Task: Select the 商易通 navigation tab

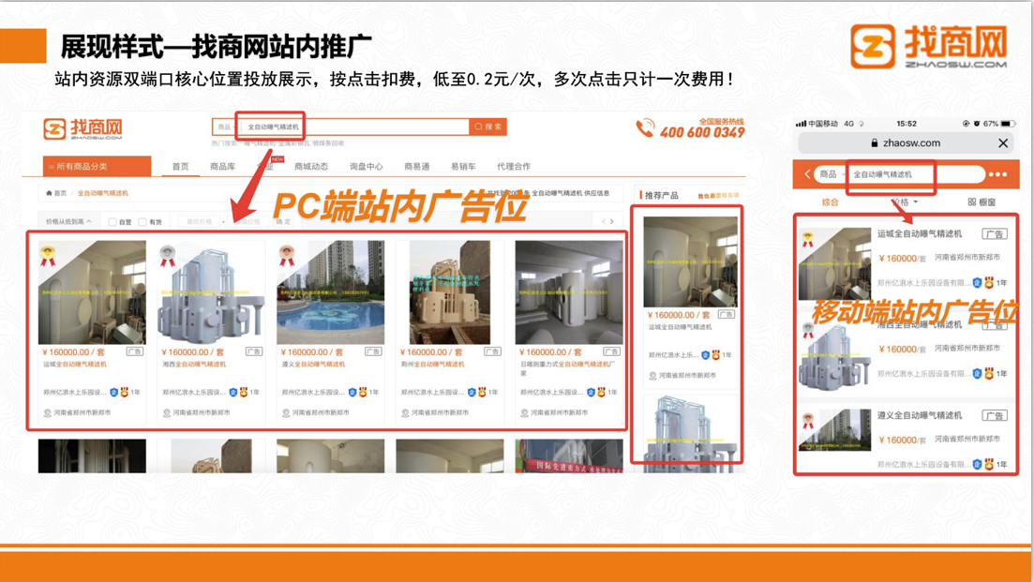Action: point(417,166)
